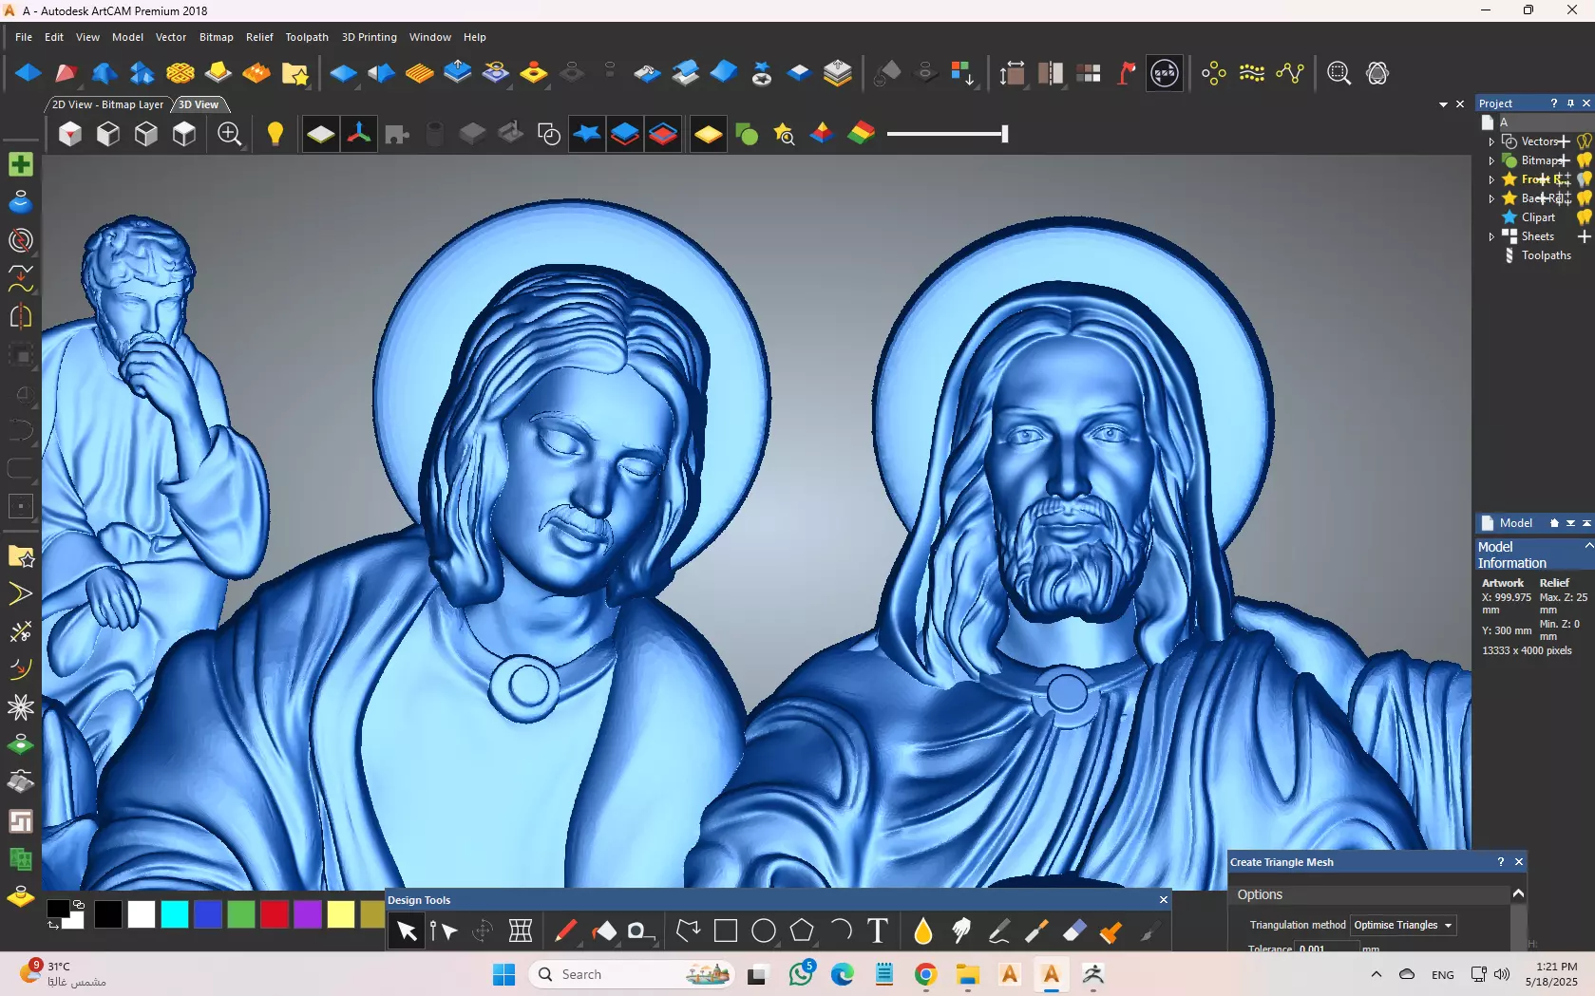Toggle Vectors visibility light bulb
The image size is (1595, 996).
tap(1584, 141)
